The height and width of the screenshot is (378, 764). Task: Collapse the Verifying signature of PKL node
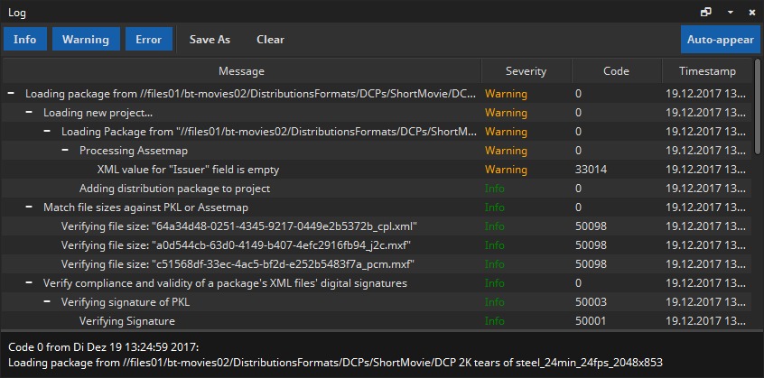[x=47, y=302]
